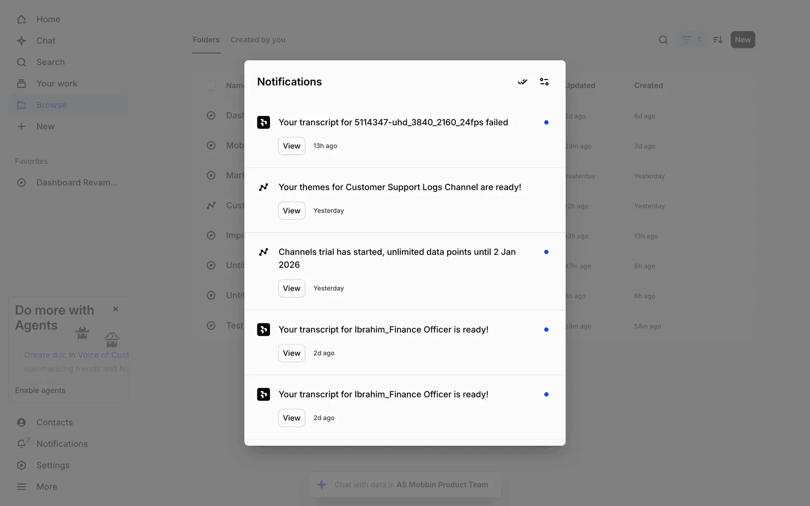The height and width of the screenshot is (506, 810).
Task: Toggle the select all checkbox in table header
Action: click(x=211, y=86)
